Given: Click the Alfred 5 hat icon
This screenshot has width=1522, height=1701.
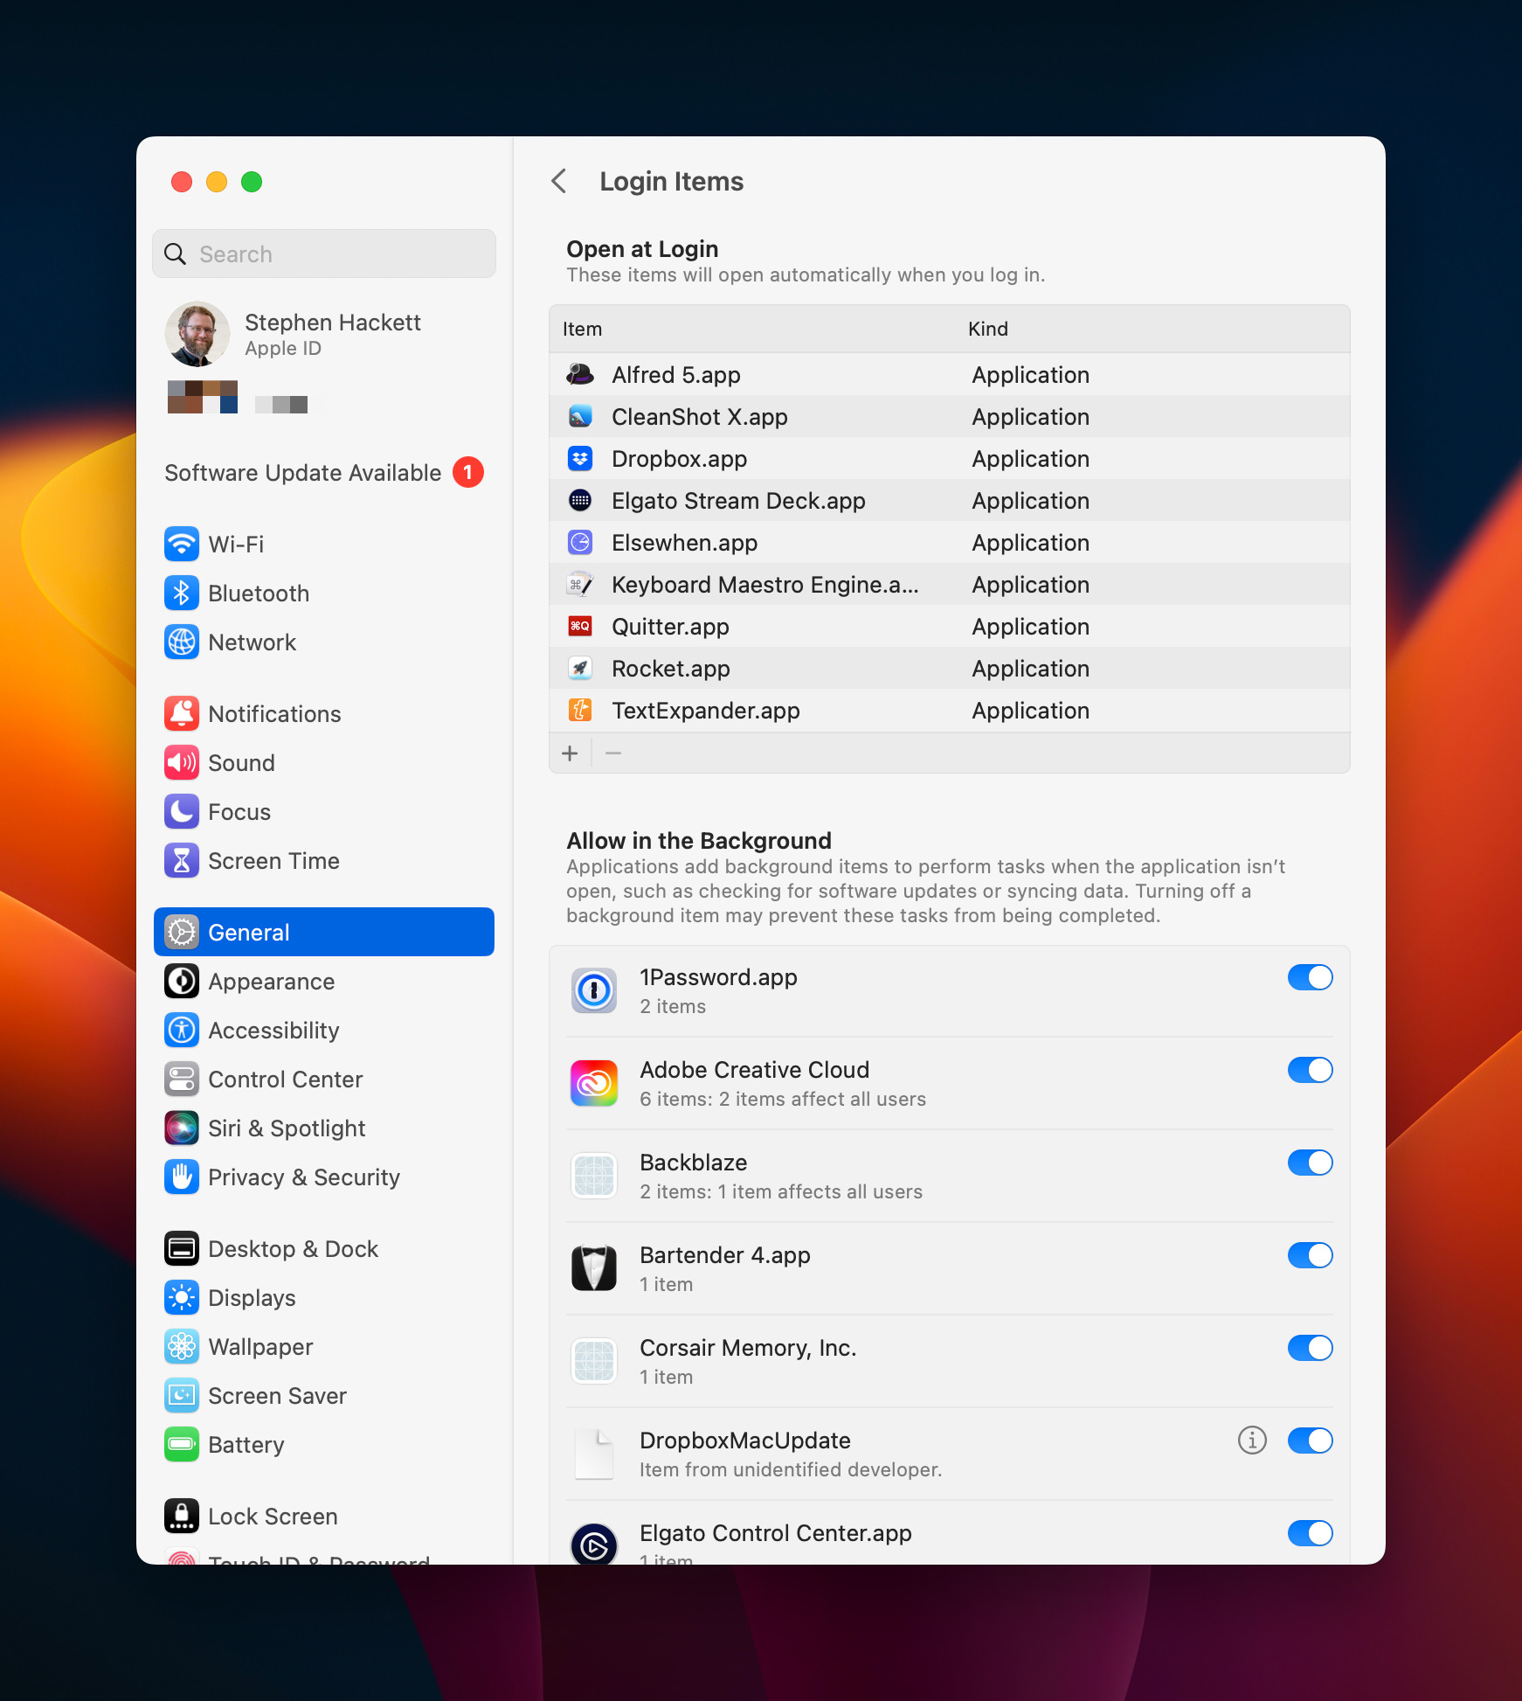Looking at the screenshot, I should point(580,374).
